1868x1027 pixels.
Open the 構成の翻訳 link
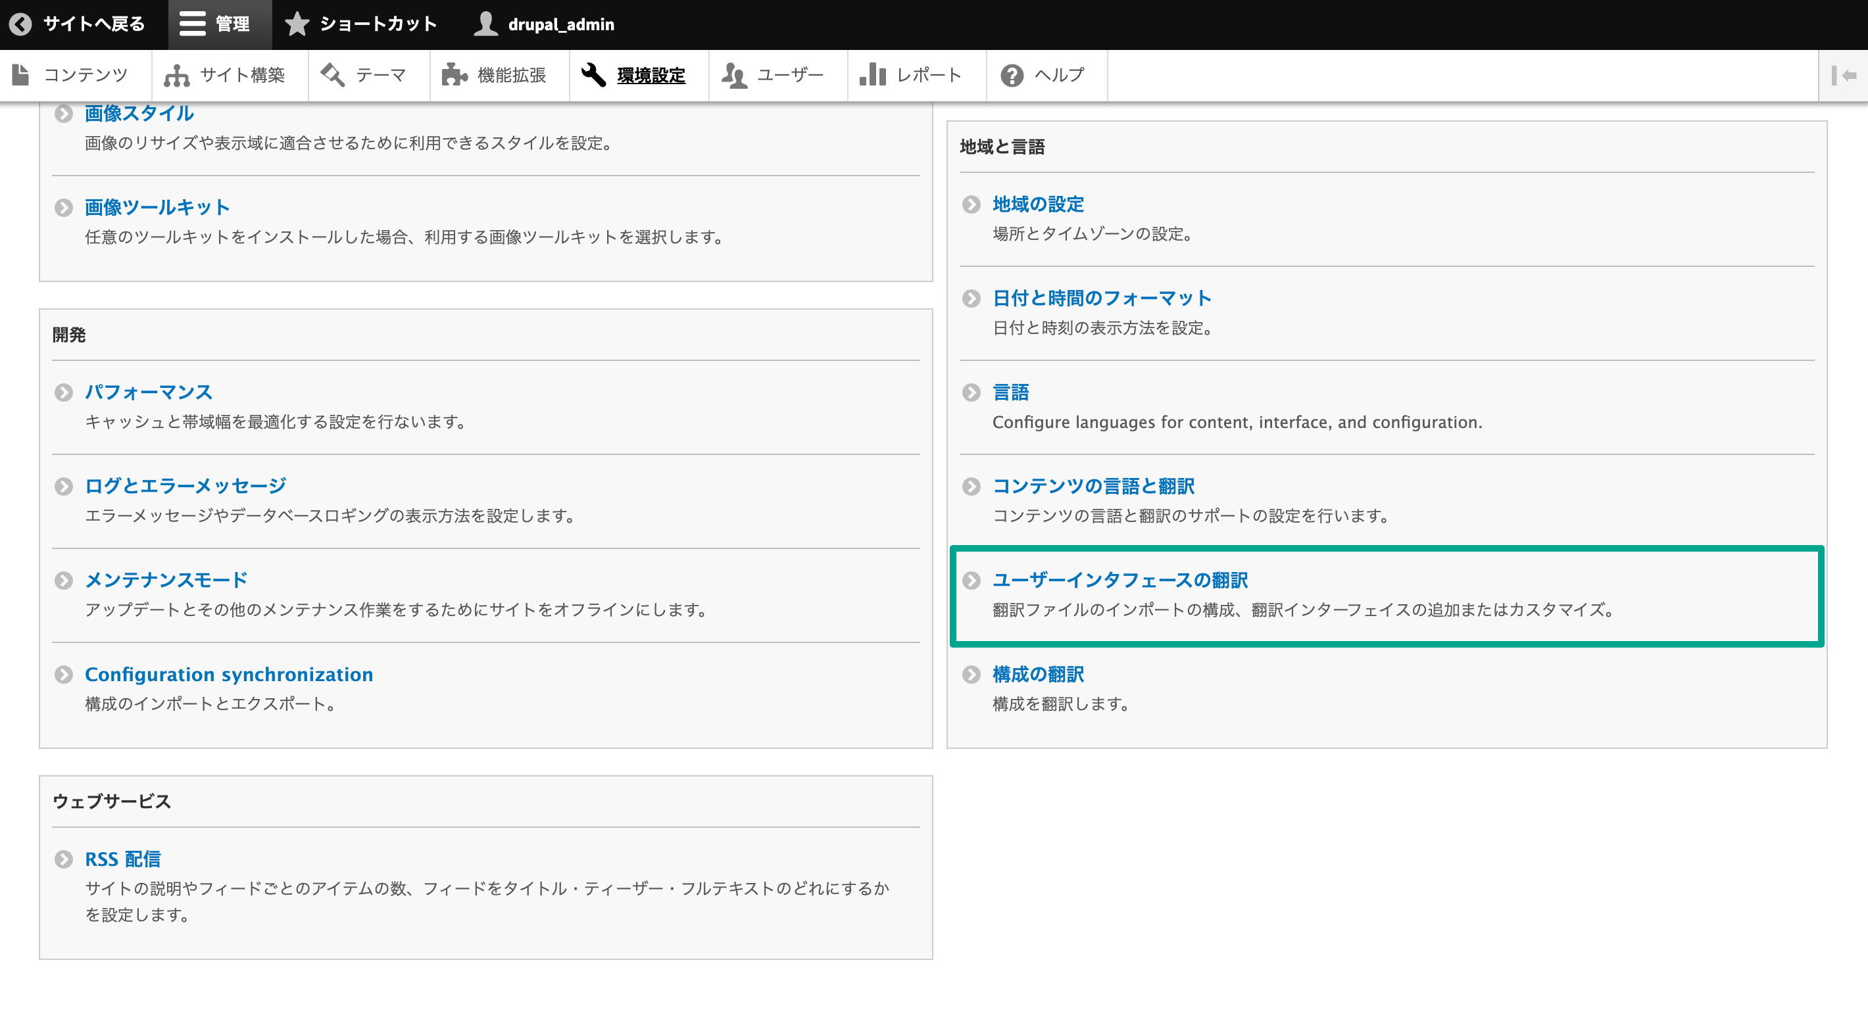(x=1039, y=675)
